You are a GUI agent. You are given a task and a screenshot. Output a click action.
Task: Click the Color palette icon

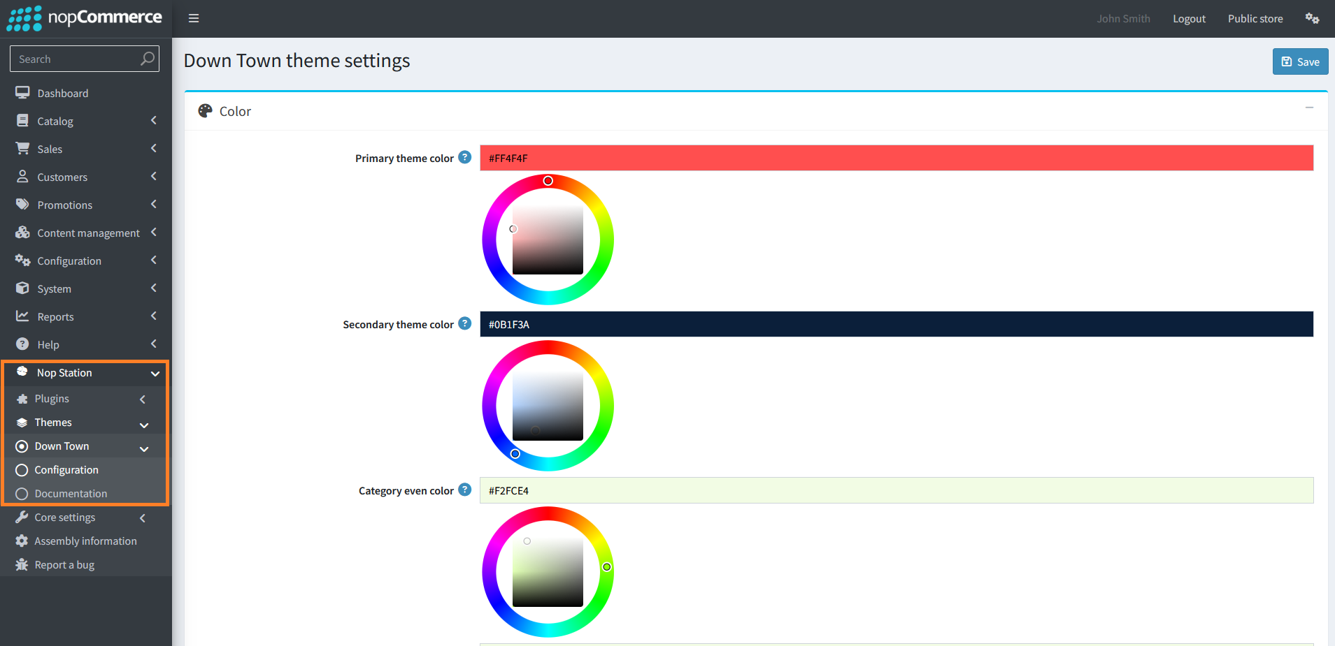point(205,111)
